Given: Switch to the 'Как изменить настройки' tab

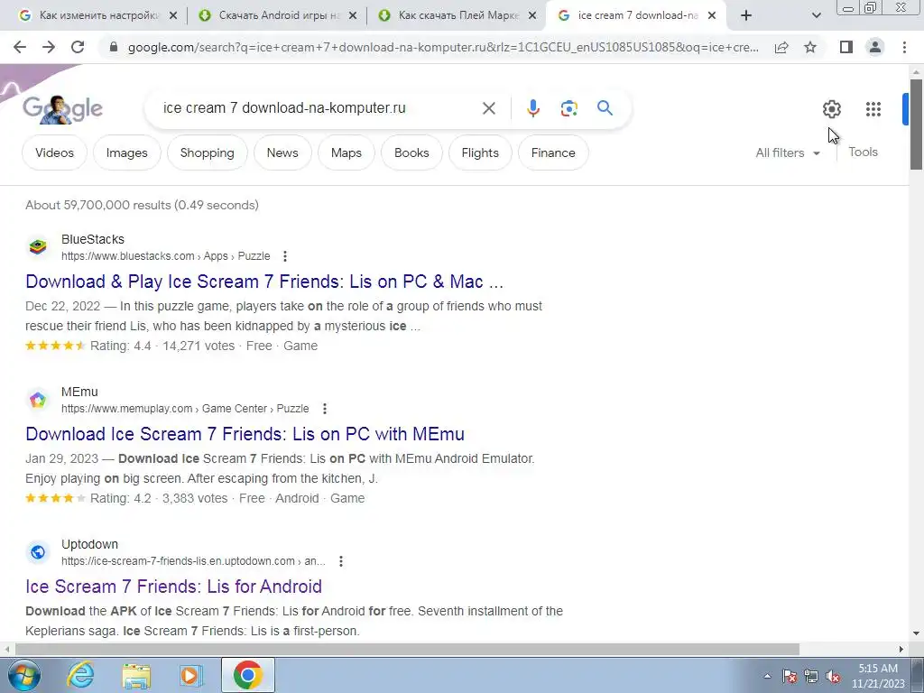Looking at the screenshot, I should [x=98, y=15].
